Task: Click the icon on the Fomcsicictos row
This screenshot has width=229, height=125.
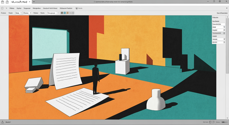Action: 224,33
